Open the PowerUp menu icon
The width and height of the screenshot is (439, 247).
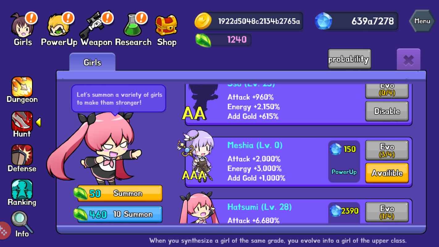(x=59, y=25)
